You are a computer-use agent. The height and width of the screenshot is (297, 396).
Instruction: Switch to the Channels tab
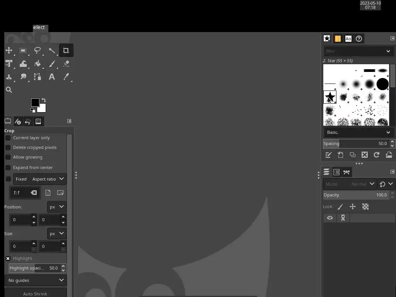[336, 172]
